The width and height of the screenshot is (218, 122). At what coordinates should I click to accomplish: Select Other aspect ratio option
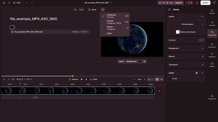coord(115,33)
